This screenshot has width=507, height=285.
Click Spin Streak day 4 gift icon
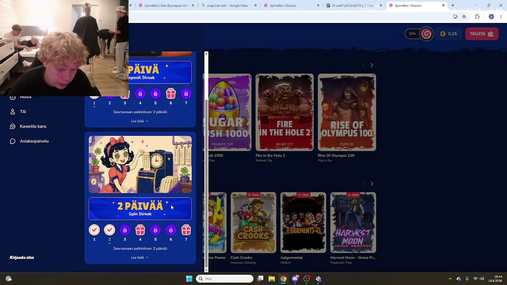pos(140,230)
